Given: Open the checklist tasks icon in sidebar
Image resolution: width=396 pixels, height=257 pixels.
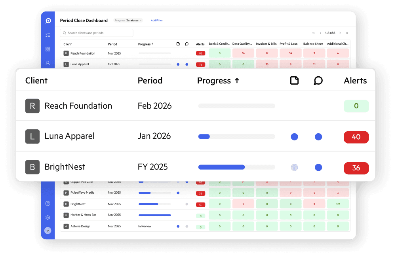Looking at the screenshot, I should click(48, 35).
